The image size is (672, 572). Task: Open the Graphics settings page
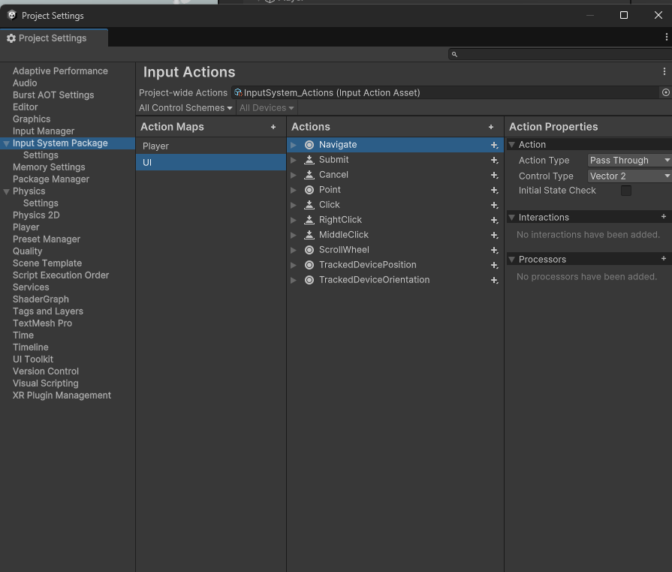point(32,119)
